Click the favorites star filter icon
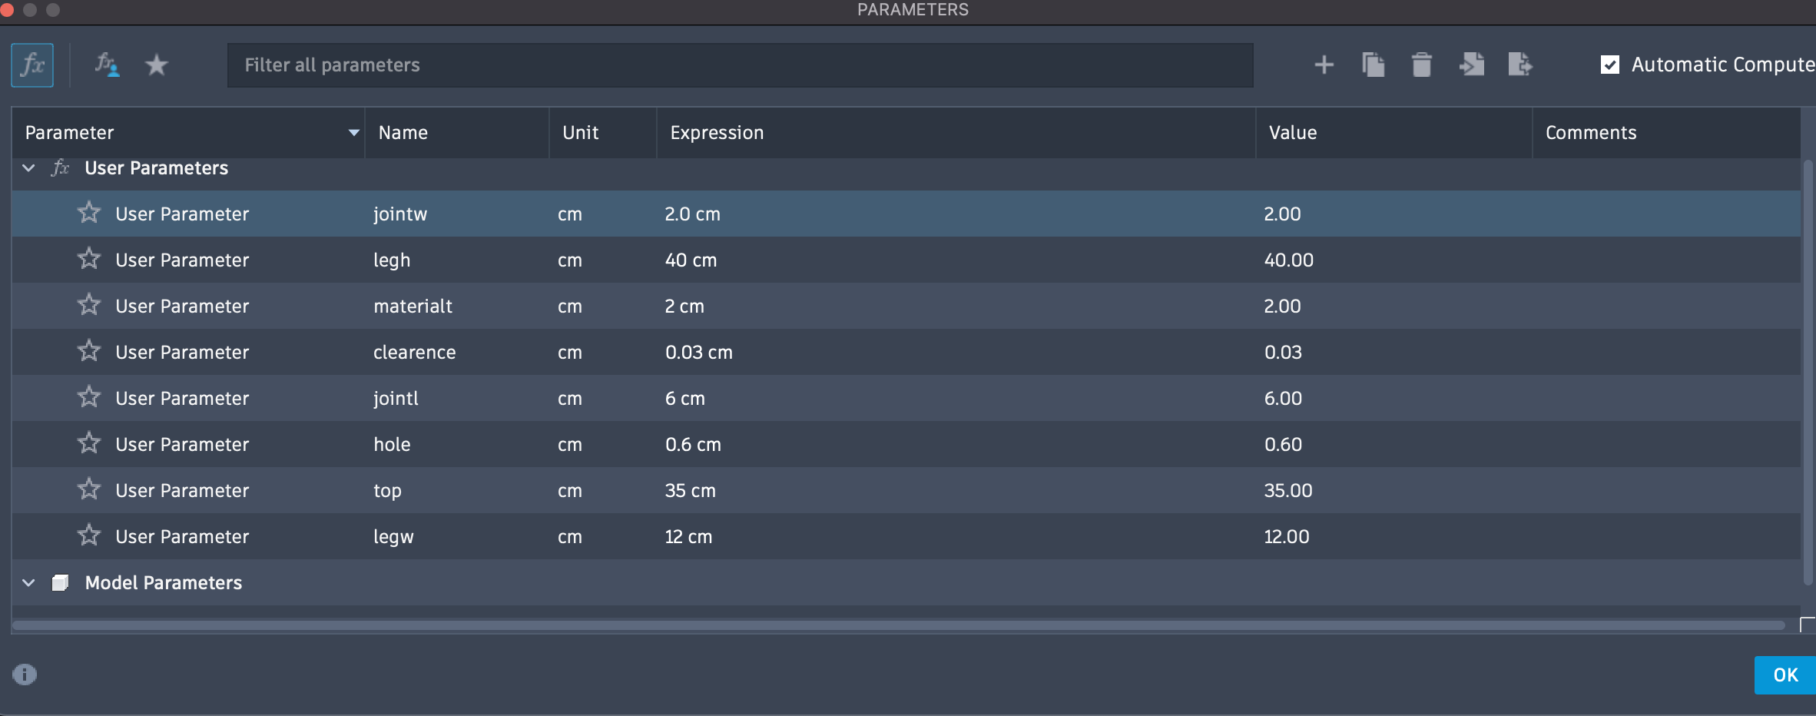The image size is (1816, 716). tap(157, 65)
